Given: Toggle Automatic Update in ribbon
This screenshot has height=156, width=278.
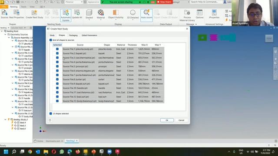Looking at the screenshot, I should pos(66,16).
